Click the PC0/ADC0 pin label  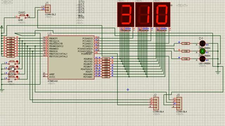pyautogui.click(x=88, y=38)
